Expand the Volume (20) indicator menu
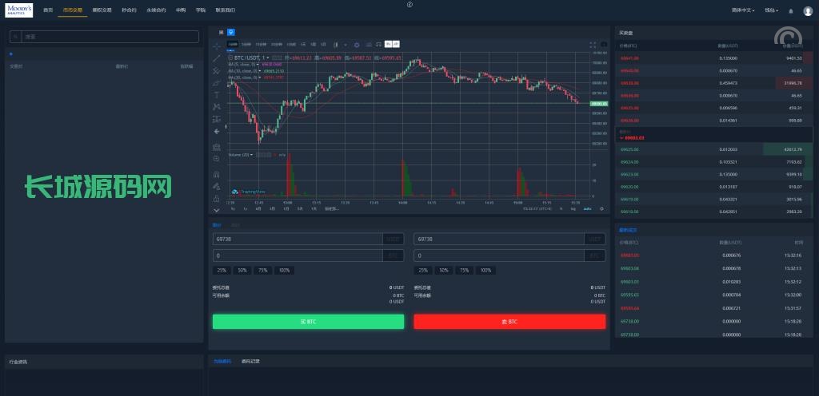The image size is (819, 396). point(241,154)
